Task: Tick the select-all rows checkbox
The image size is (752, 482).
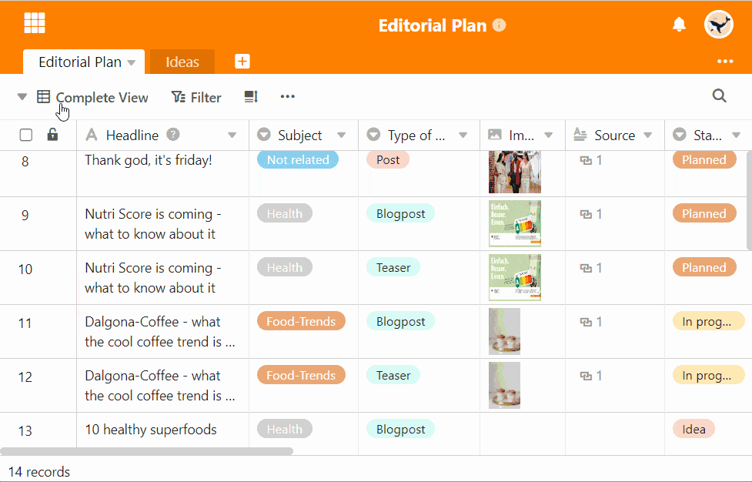Action: 26,136
